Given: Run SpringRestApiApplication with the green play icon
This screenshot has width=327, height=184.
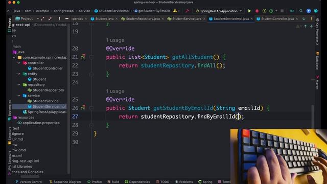Looking at the screenshot, I should 249,11.
